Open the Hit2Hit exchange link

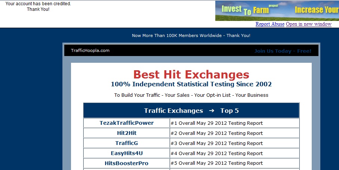point(126,133)
